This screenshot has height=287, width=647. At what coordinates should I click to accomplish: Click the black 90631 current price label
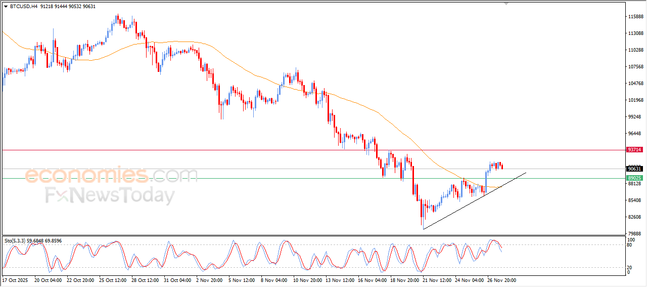[634, 169]
